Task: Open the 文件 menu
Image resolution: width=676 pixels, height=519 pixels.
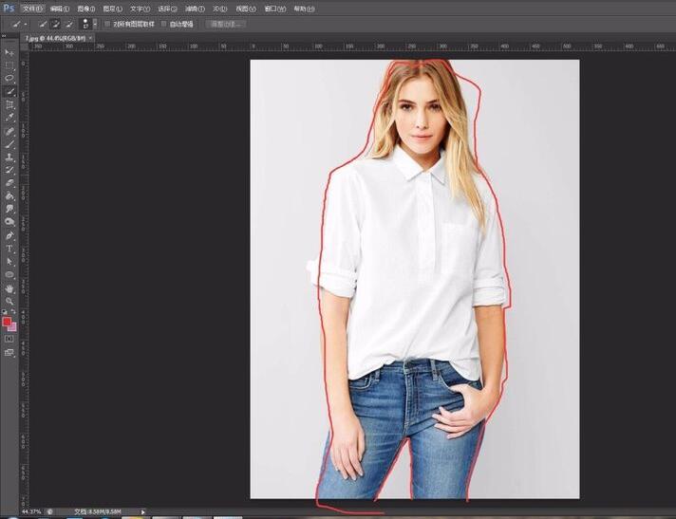Action: (x=33, y=8)
